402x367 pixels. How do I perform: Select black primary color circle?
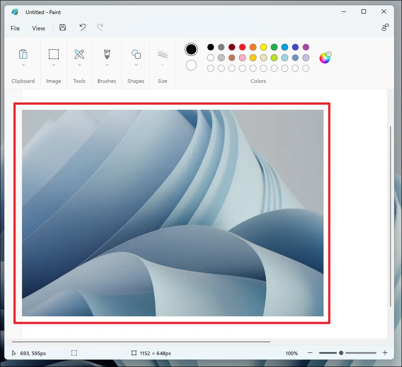click(x=191, y=49)
